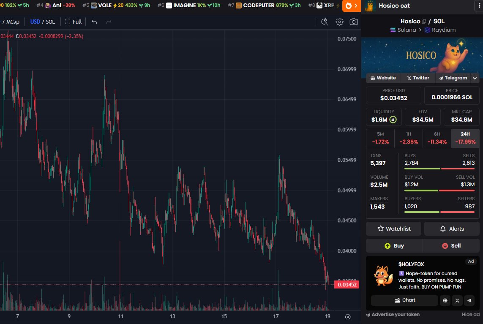Select the 5M timeframe stats tab
This screenshot has width=483, height=324.
pyautogui.click(x=380, y=138)
